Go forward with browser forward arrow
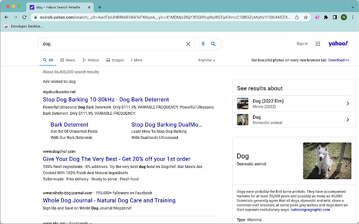Viewport: 359px width, 224px height. coord(15,17)
